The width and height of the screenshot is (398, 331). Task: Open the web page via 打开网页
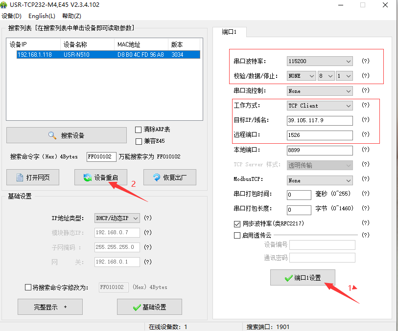pyautogui.click(x=32, y=177)
